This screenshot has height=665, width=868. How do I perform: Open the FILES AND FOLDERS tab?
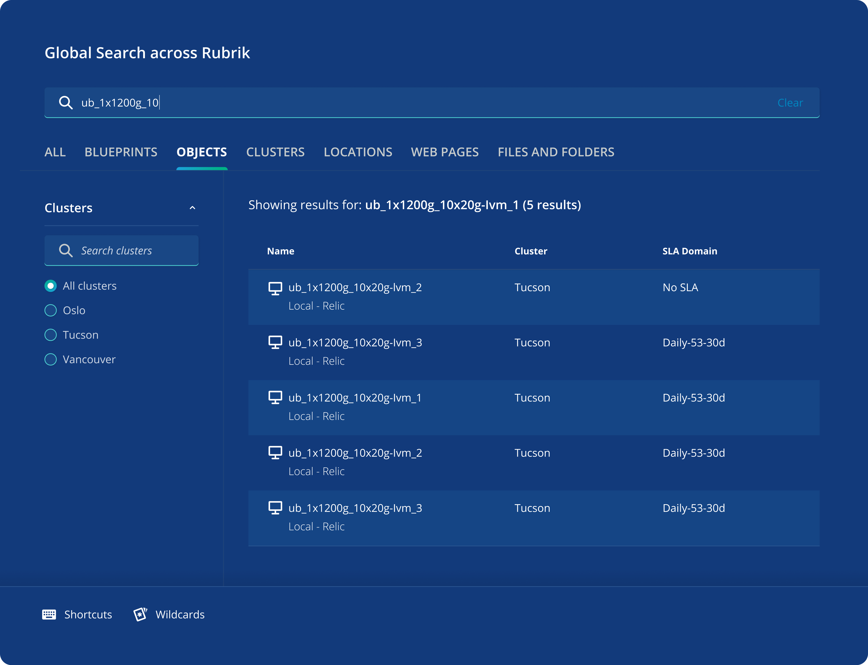click(x=556, y=152)
